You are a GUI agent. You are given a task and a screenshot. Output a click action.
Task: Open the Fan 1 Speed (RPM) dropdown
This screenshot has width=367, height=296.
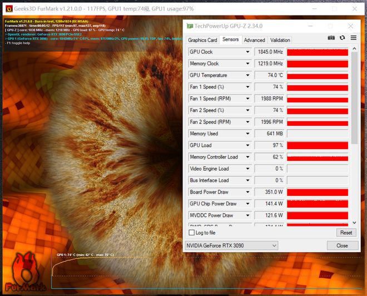click(x=247, y=98)
